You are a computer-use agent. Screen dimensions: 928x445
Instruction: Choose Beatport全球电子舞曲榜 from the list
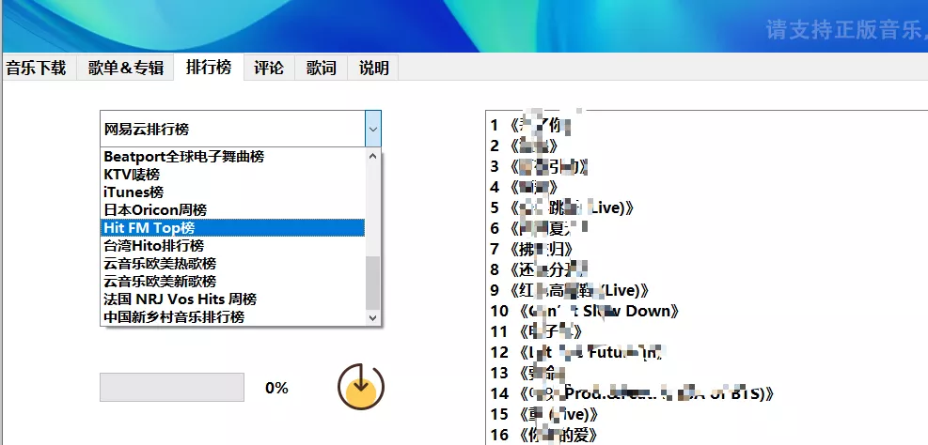tap(232, 157)
